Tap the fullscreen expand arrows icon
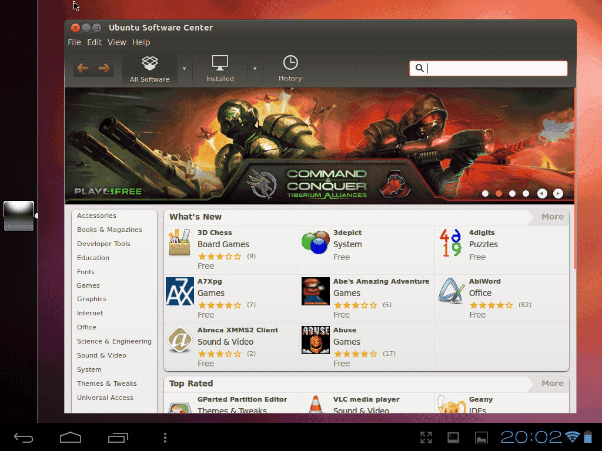 (x=426, y=437)
